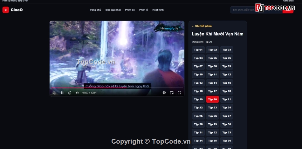
Task: Select episode Tập 19
Action: click(x=198, y=100)
